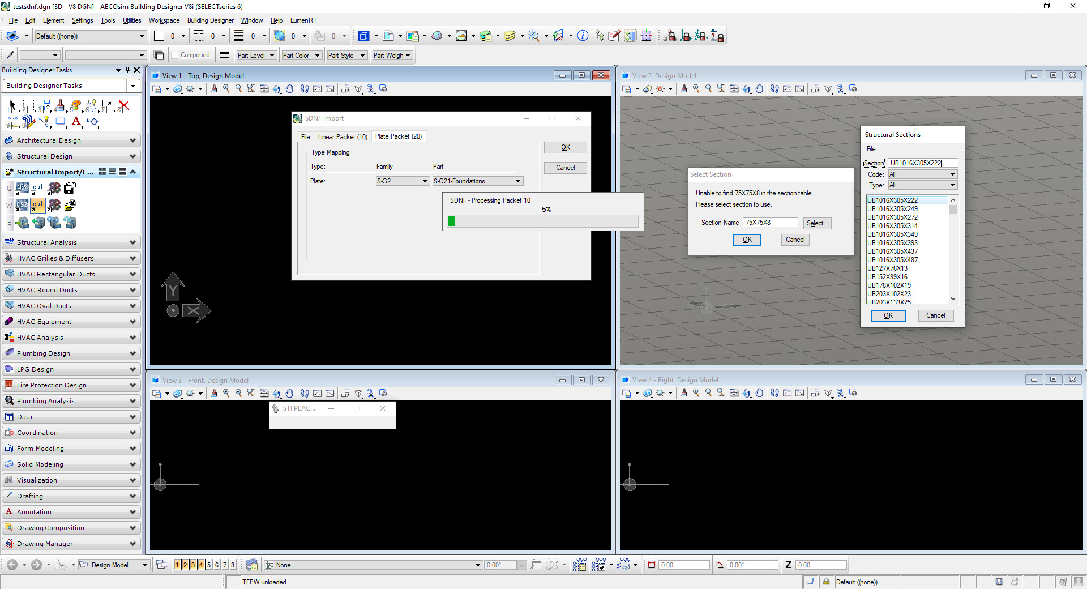
Task: Switch to the Linear Packet tab
Action: tap(343, 136)
